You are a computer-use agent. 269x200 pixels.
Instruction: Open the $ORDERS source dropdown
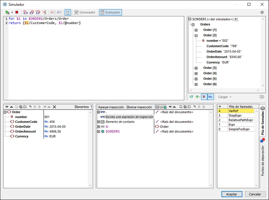click(235, 19)
